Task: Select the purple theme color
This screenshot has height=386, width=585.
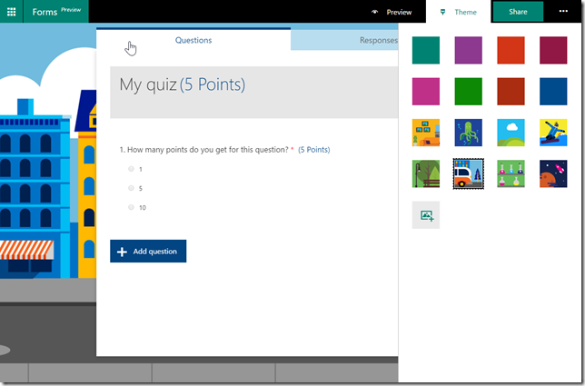Action: click(x=468, y=50)
